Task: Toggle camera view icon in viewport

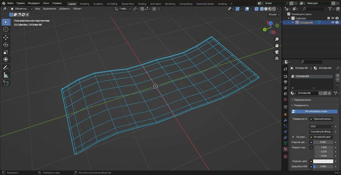Action: click(x=277, y=52)
